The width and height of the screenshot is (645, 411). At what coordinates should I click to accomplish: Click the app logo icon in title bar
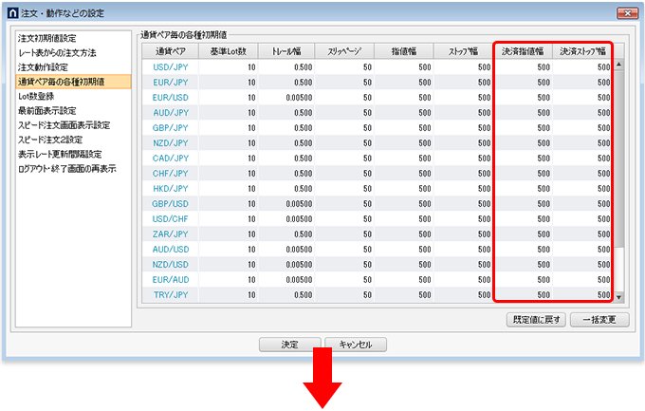(15, 12)
